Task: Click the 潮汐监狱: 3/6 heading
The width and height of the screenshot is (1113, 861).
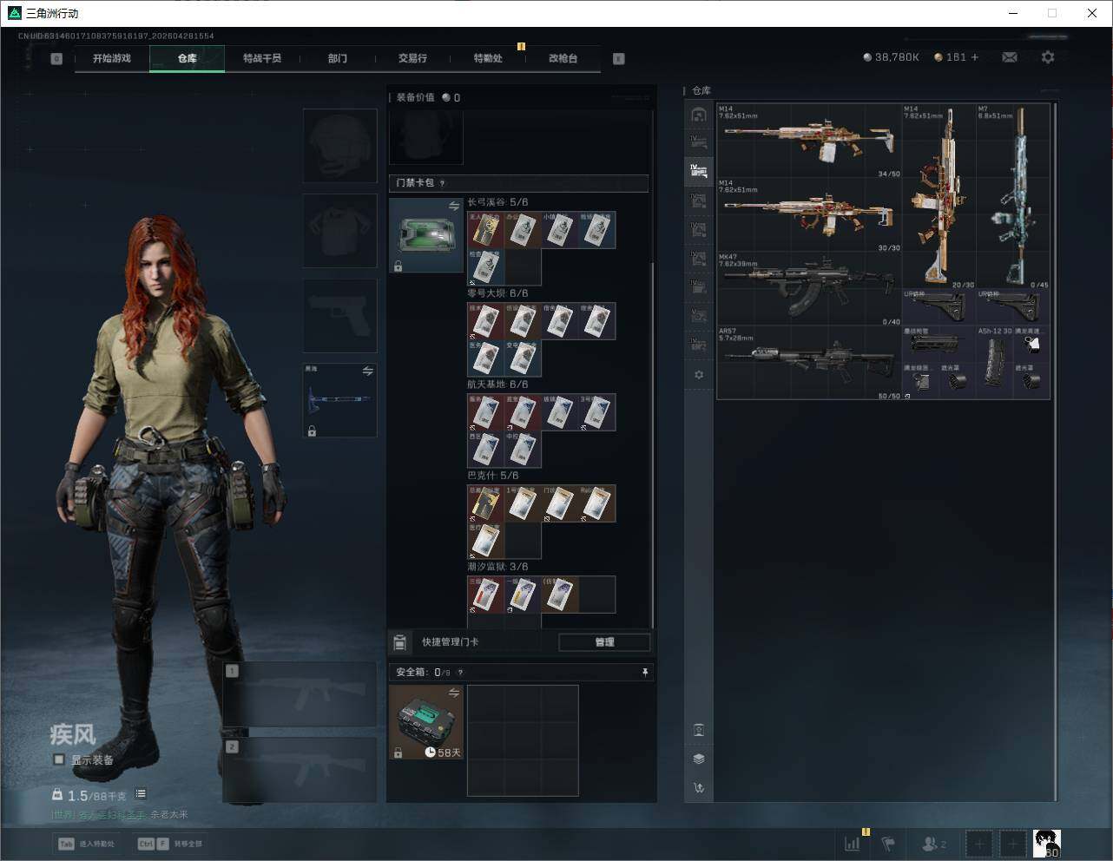Action: (497, 567)
